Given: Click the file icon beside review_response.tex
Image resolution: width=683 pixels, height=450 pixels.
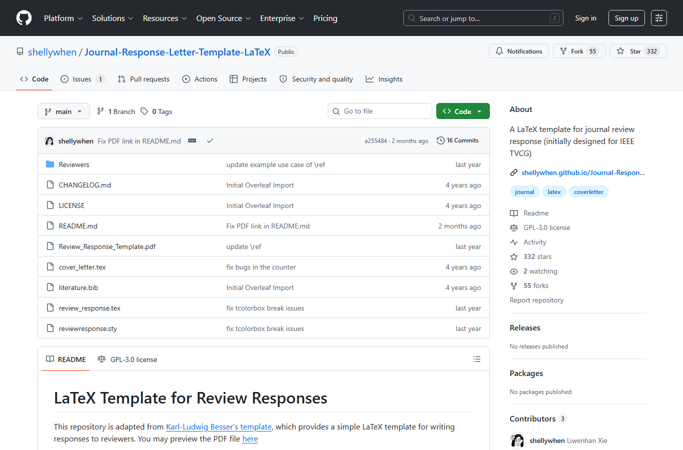Looking at the screenshot, I should coord(50,307).
